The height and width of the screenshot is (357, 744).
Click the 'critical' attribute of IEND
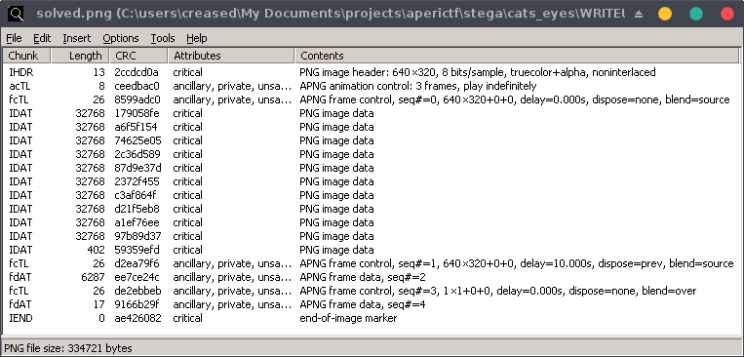pos(187,318)
